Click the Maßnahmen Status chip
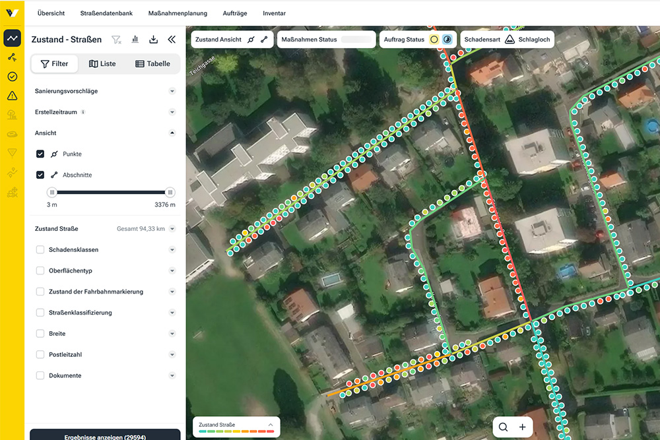This screenshot has height=440, width=660. pos(326,40)
